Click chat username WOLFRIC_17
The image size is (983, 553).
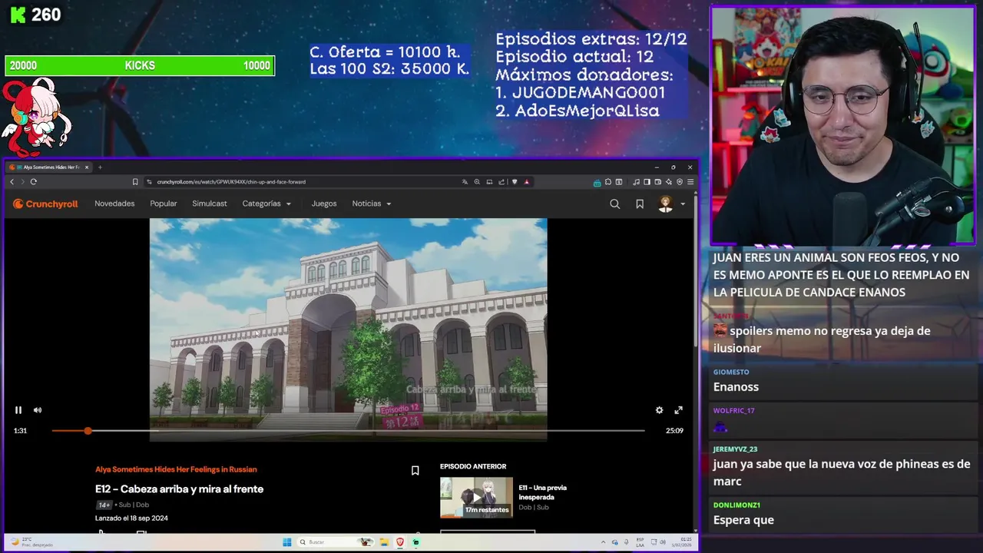(x=734, y=411)
